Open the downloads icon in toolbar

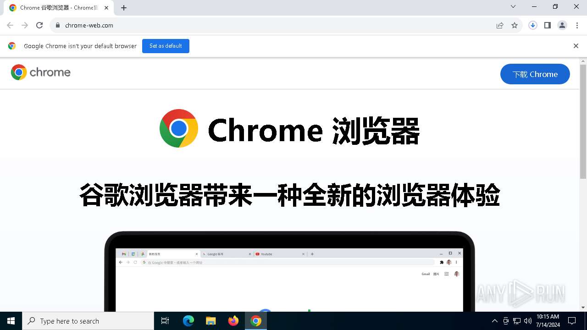tap(533, 25)
